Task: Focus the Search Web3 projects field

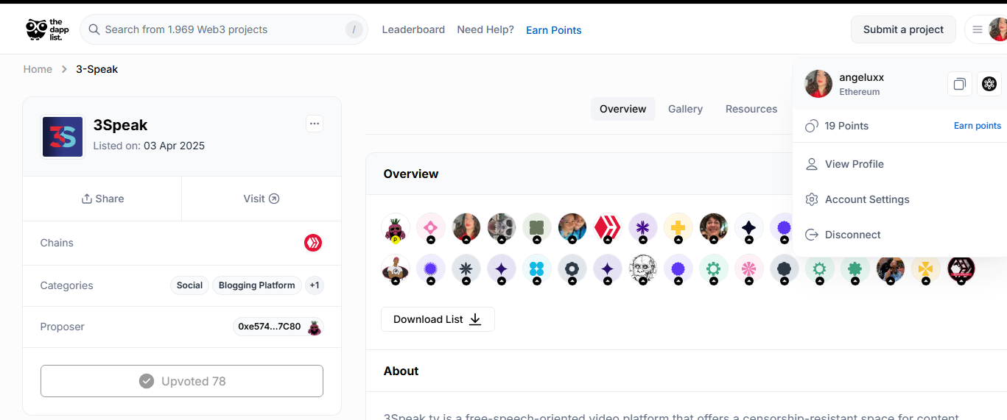Action: point(223,29)
